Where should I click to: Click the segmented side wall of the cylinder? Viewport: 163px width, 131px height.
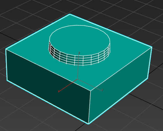coord(79,60)
